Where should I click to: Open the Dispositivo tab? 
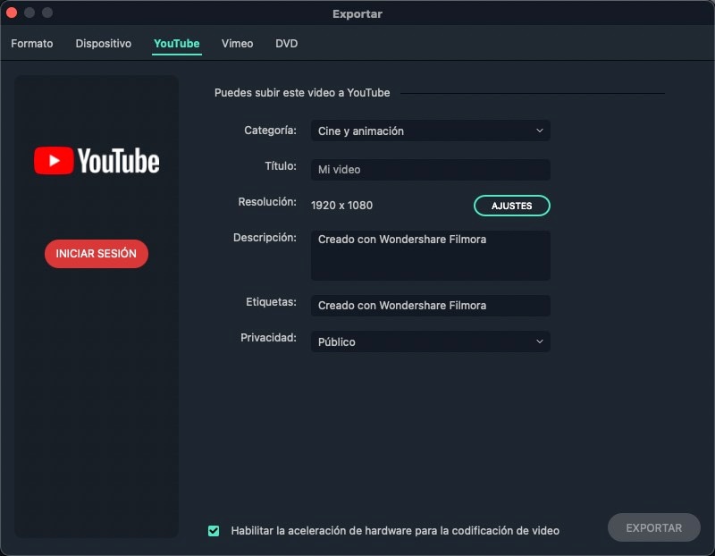(104, 43)
